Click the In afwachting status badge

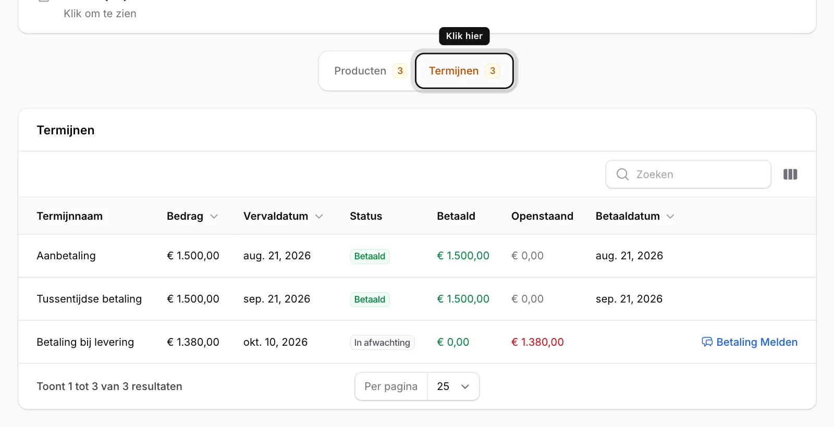coord(382,343)
